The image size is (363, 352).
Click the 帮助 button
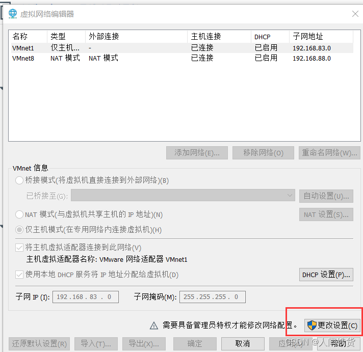click(339, 344)
